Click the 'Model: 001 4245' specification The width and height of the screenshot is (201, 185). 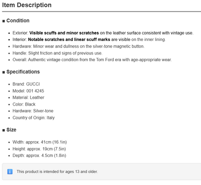[29, 91]
